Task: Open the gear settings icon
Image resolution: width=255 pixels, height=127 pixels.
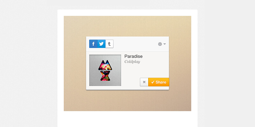Action: pos(160,44)
